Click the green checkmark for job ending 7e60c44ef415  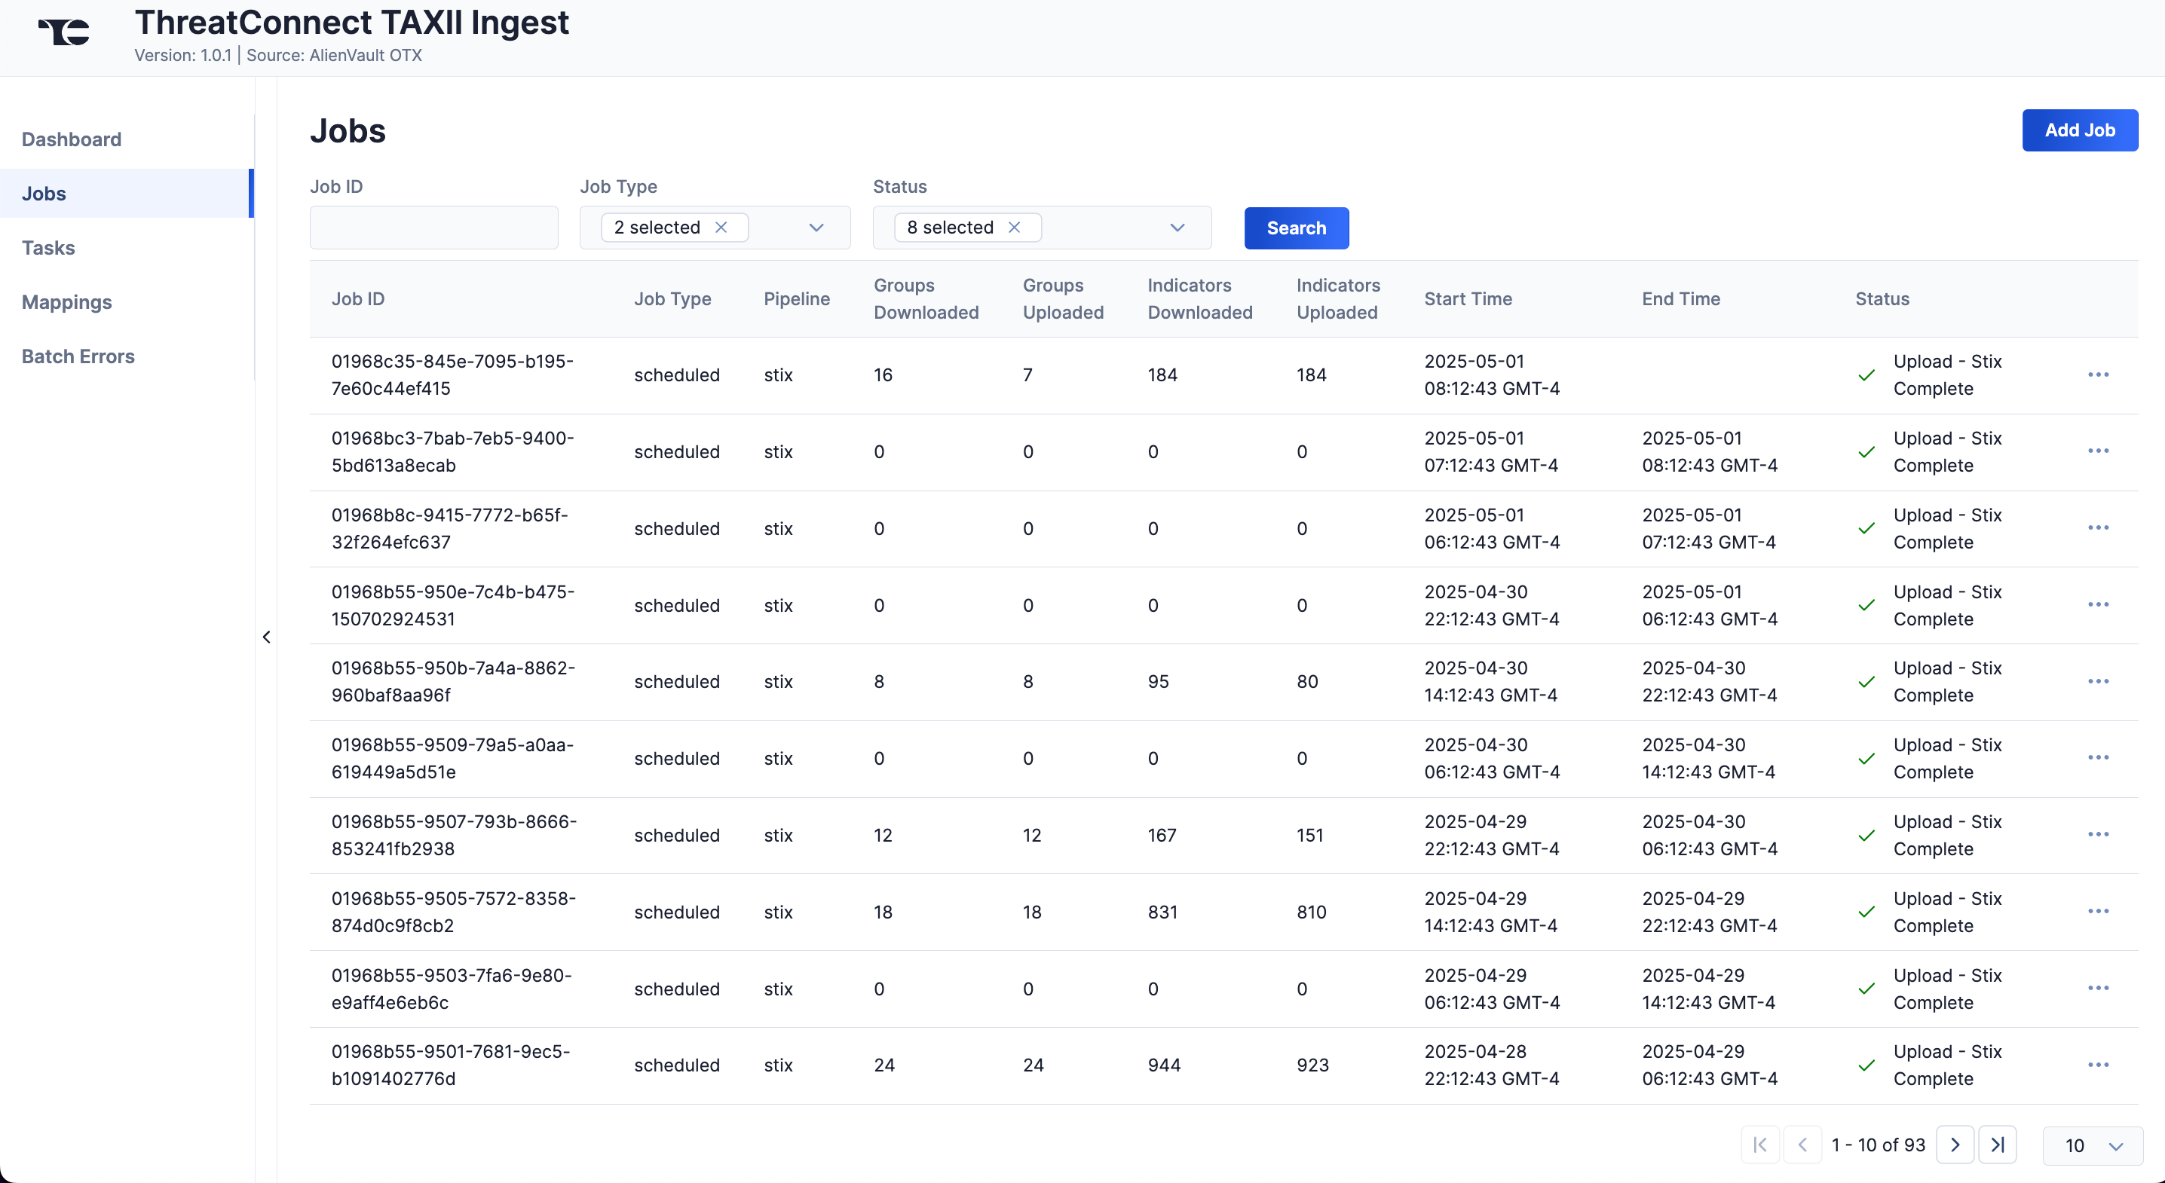(x=1866, y=375)
